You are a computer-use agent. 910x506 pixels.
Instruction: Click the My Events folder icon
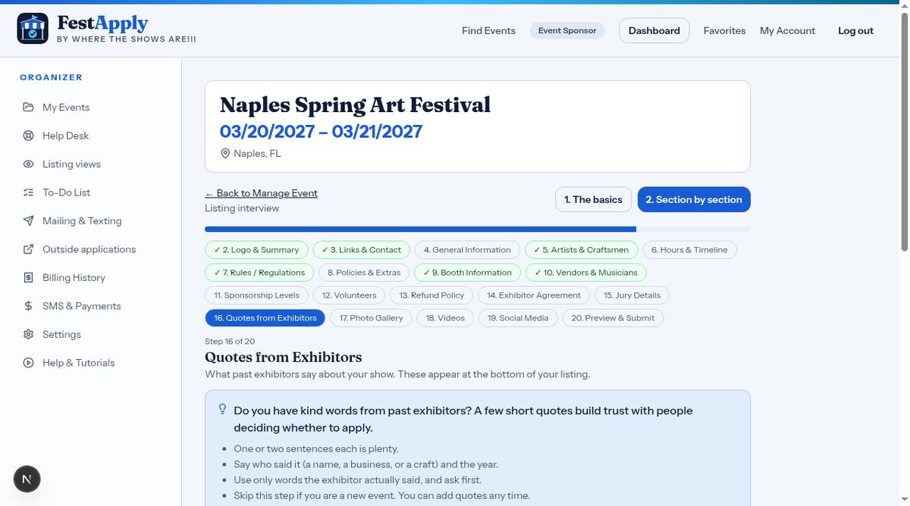click(28, 108)
